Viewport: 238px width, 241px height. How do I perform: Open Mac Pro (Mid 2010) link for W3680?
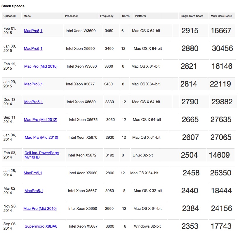click(41, 66)
